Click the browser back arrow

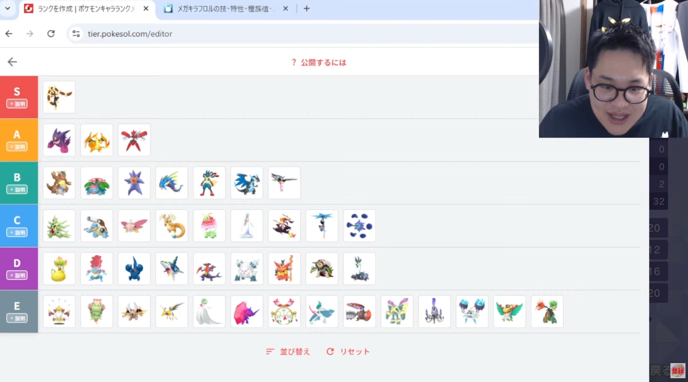click(x=9, y=34)
